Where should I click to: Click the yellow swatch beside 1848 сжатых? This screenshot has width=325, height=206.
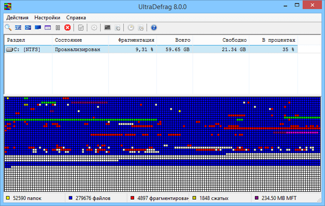pos(194,198)
